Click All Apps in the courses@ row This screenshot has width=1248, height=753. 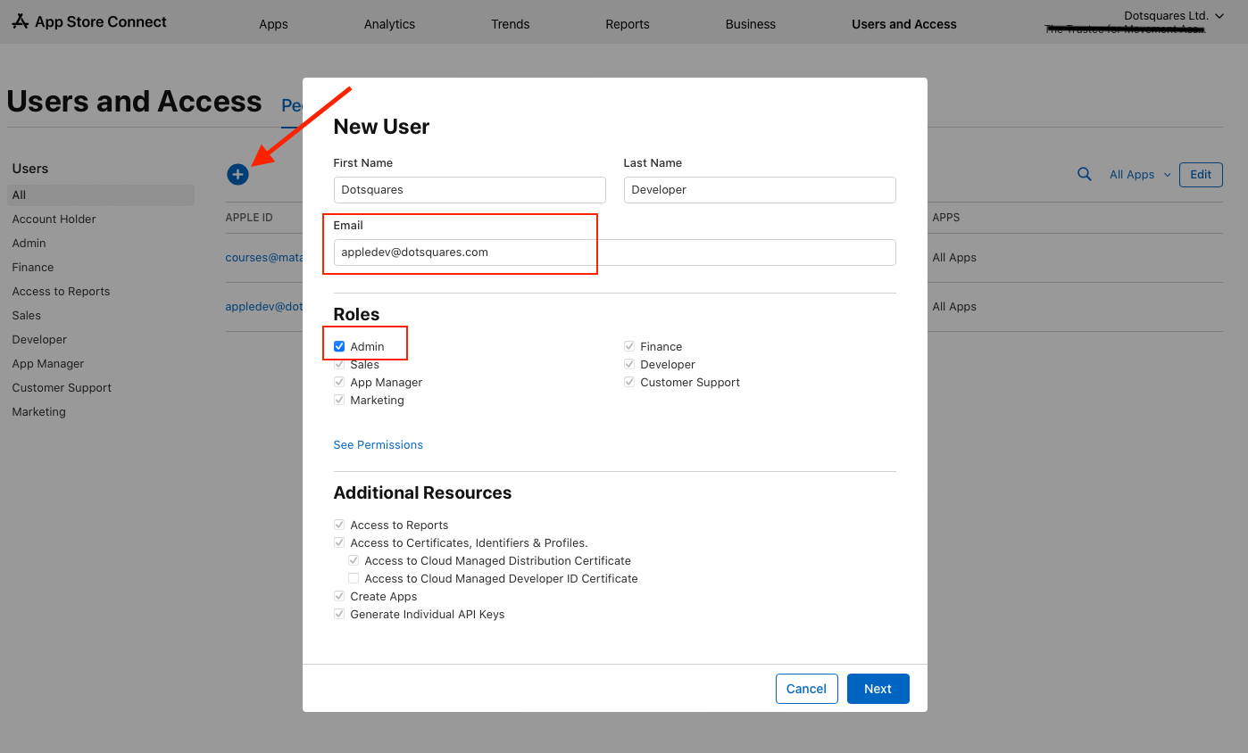[x=954, y=258]
